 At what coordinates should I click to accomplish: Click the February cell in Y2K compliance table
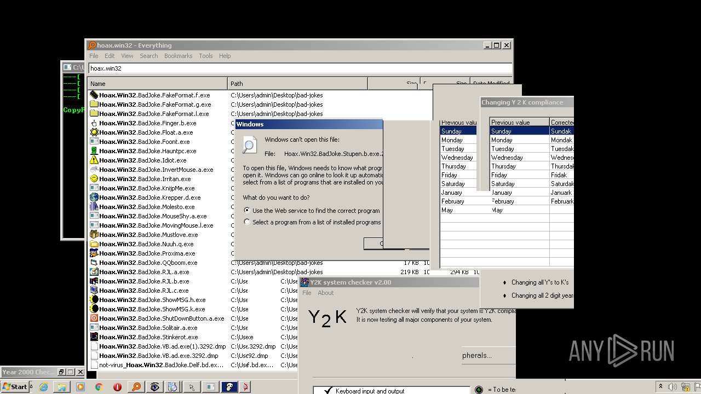(519, 201)
